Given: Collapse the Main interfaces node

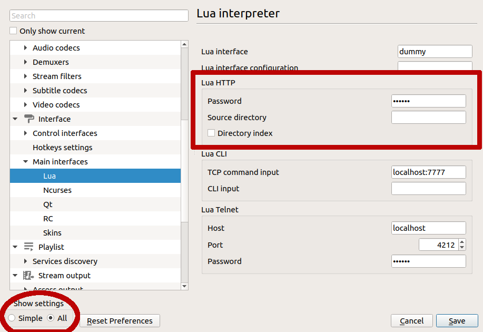Looking at the screenshot, I should 25,162.
